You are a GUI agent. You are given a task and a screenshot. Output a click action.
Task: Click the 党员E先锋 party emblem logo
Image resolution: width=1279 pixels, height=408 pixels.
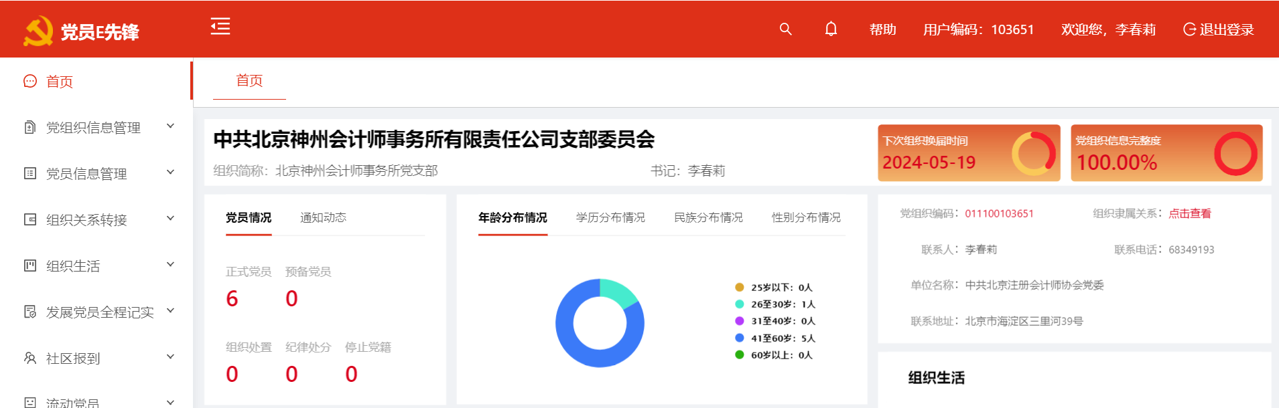click(38, 31)
